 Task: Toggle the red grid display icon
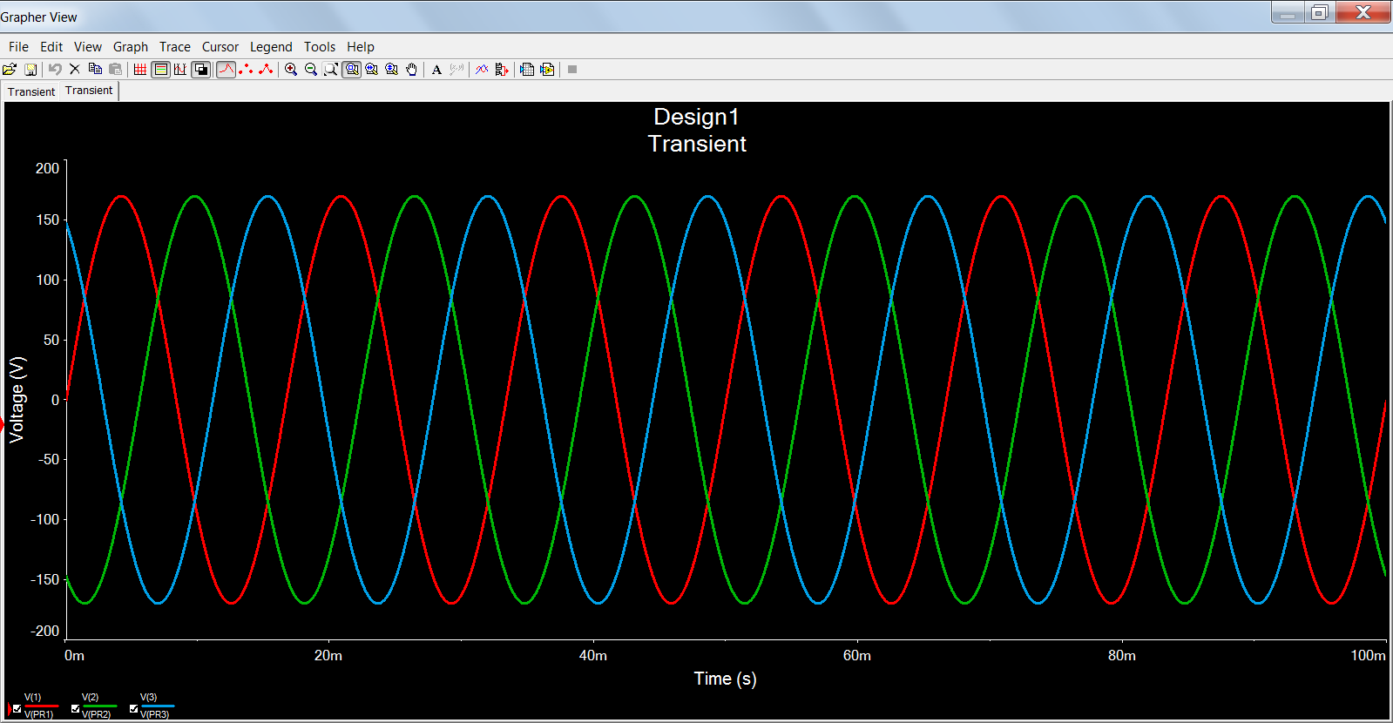pyautogui.click(x=140, y=70)
